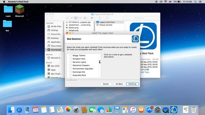Select beagle.png file in Finder
205x115 pixels.
coord(74,30)
